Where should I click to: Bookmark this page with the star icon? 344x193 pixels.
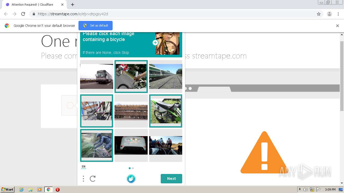[x=319, y=14]
